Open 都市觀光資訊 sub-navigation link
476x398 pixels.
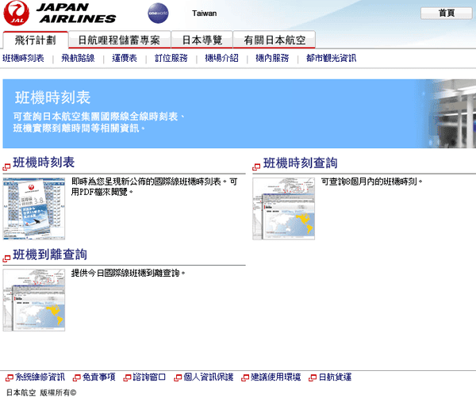331,58
